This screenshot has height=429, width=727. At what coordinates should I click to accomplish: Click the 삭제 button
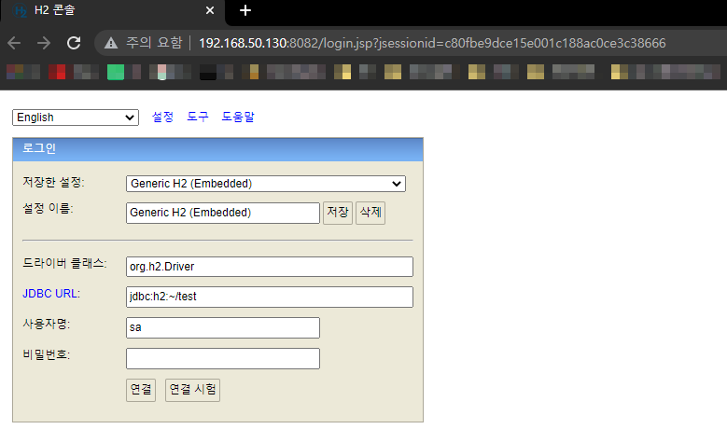[370, 213]
